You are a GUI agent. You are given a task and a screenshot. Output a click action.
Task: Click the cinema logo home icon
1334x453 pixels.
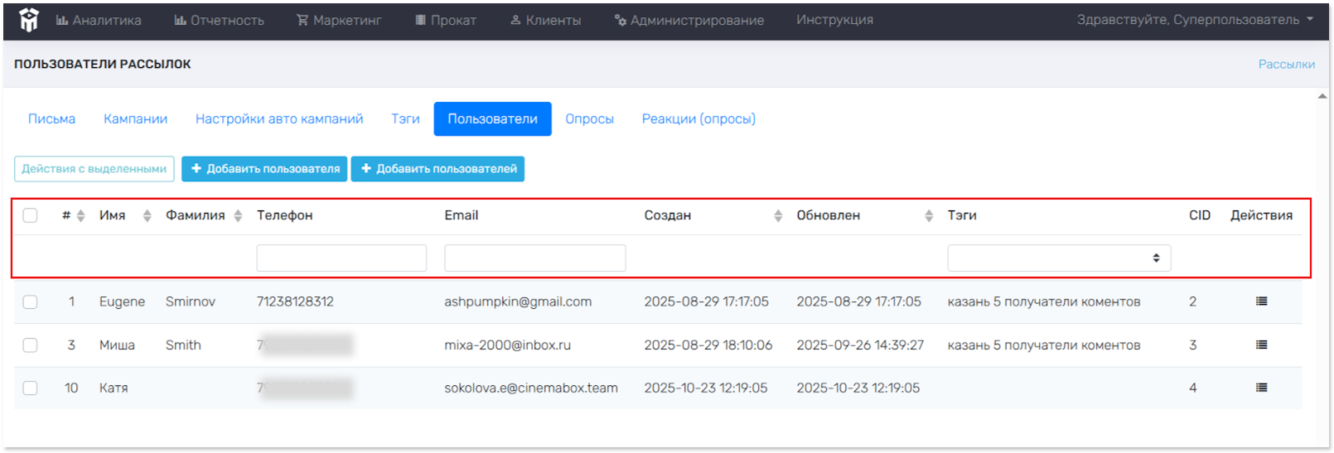pyautogui.click(x=29, y=20)
